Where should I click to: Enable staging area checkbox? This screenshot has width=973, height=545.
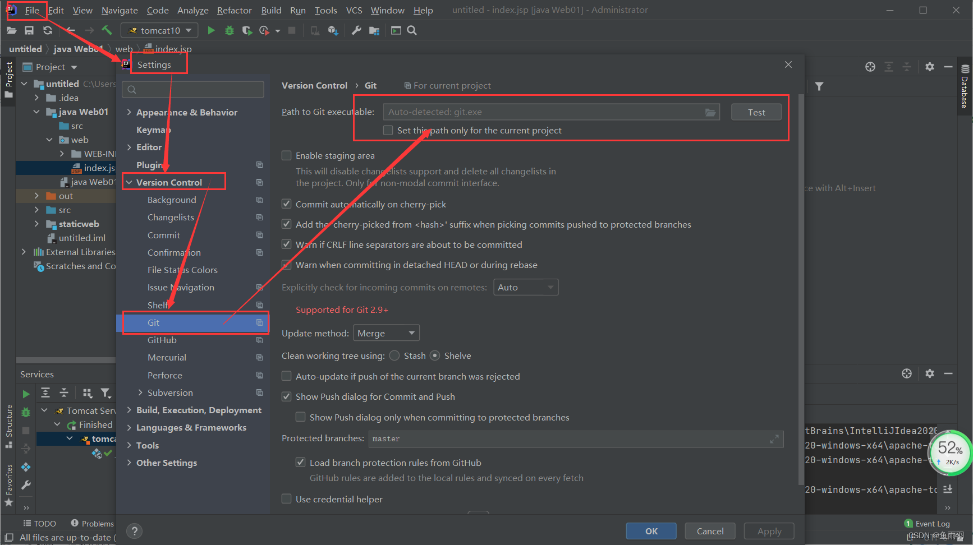(287, 155)
